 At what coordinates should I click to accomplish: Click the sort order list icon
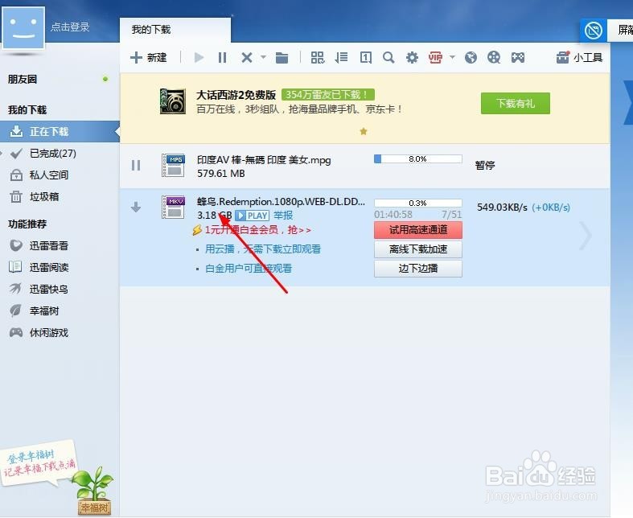coord(342,57)
